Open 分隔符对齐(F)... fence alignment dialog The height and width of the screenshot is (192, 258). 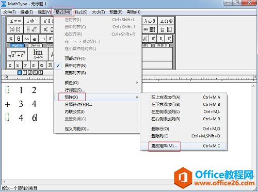(78, 104)
